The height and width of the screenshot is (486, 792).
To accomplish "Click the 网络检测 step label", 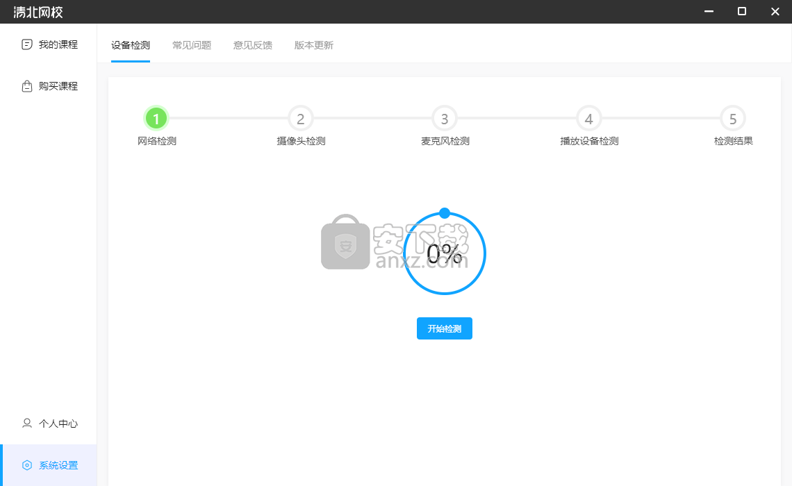I will (x=156, y=142).
